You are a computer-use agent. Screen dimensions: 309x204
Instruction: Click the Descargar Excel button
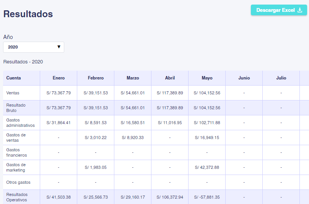coord(279,10)
